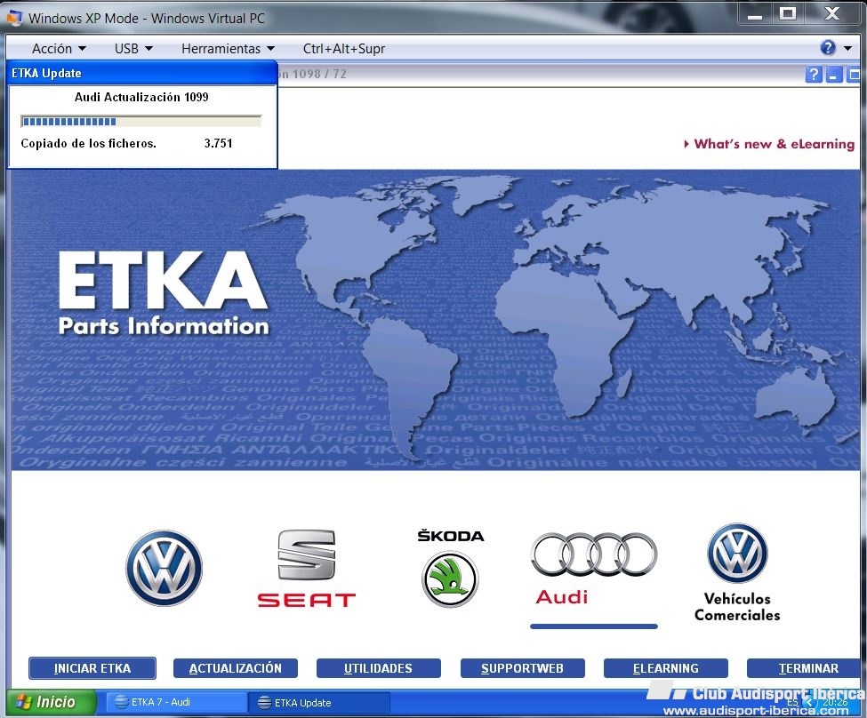This screenshot has height=718, width=867.
Task: Click the 3.751 file count value
Action: point(219,143)
